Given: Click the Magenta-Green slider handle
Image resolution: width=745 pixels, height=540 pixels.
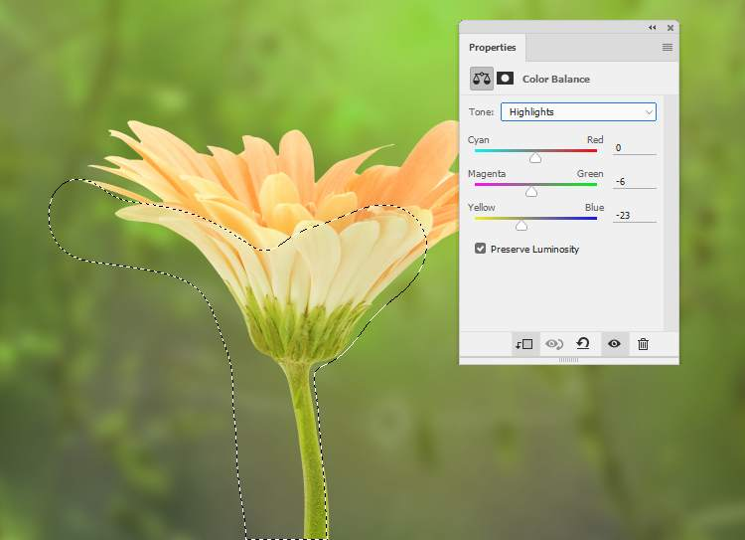Looking at the screenshot, I should pos(531,191).
